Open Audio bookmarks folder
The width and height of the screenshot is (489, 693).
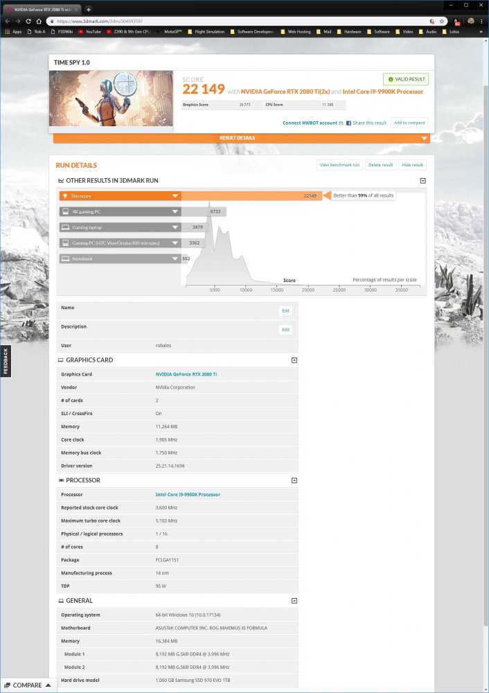[x=427, y=32]
